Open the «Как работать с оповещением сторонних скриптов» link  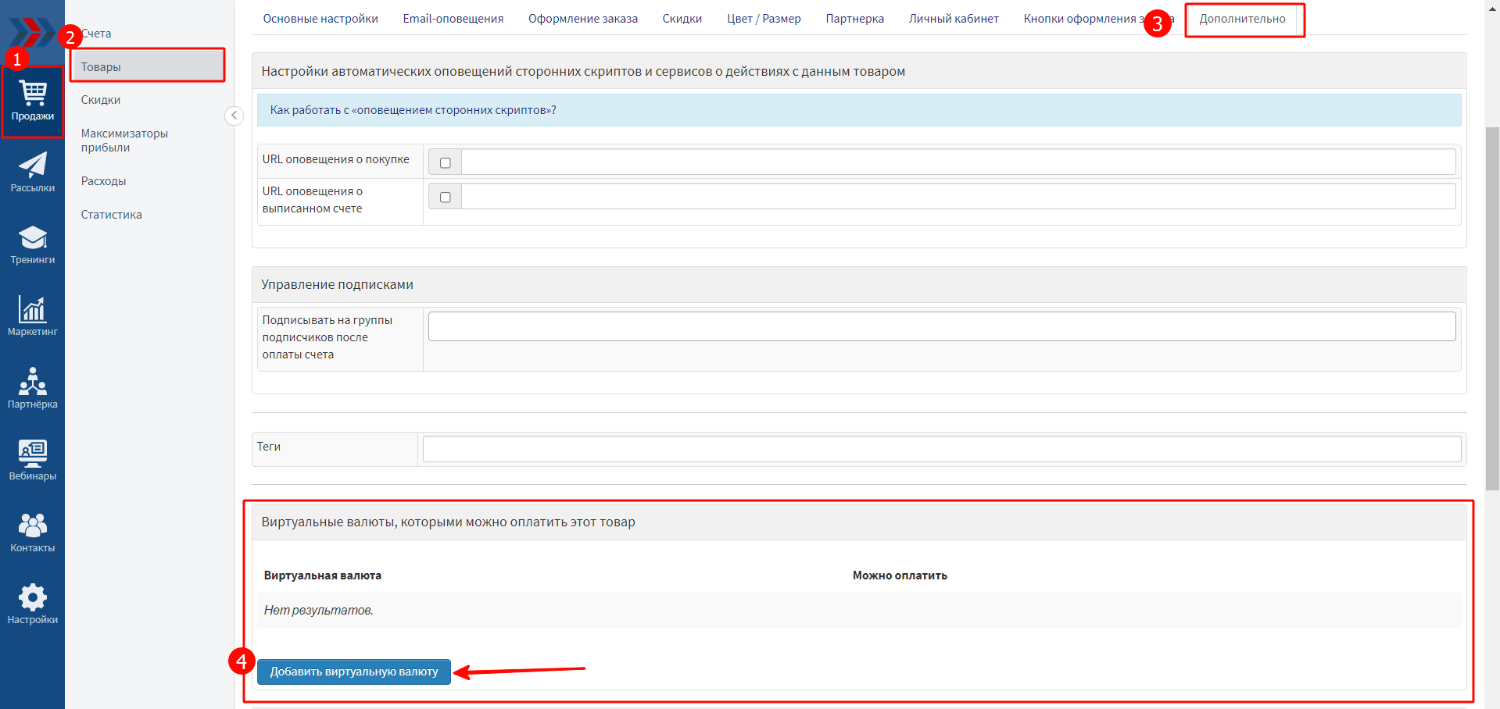(x=413, y=110)
